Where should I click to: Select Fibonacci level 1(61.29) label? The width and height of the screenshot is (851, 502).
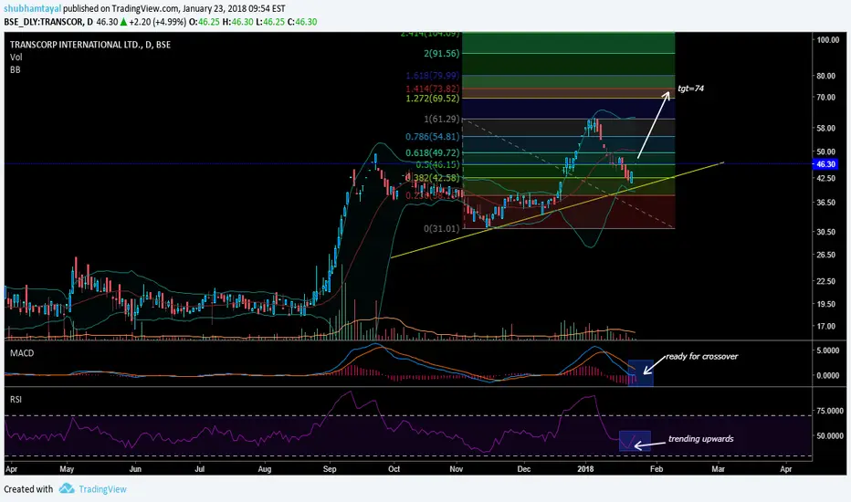[441, 119]
